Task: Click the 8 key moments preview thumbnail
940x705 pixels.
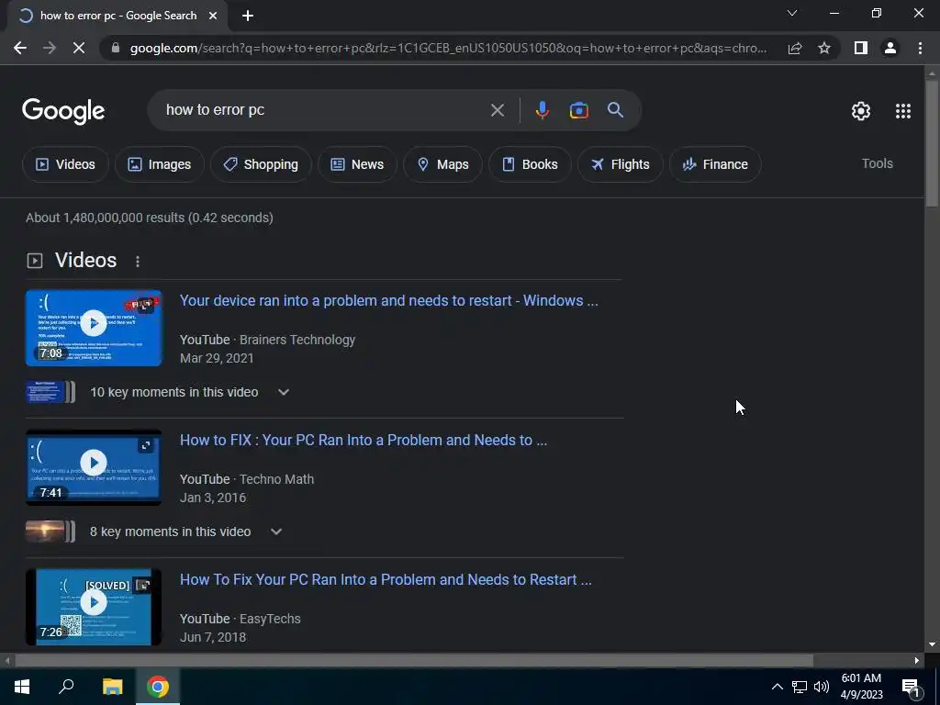Action: click(50, 532)
